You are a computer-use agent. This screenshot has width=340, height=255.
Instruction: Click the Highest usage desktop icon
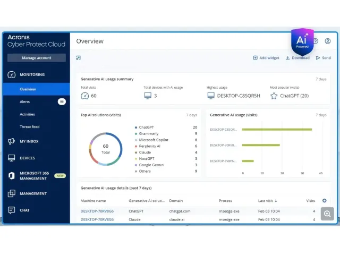click(211, 96)
